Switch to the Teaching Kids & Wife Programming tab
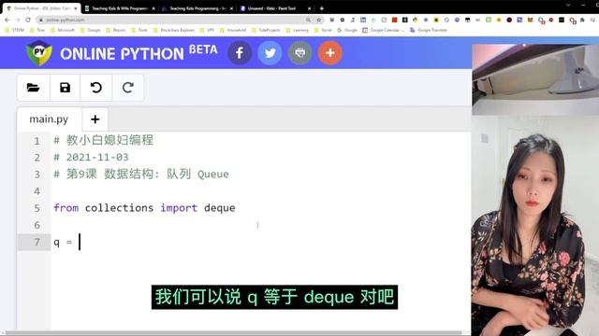599x336 pixels. 119,8
